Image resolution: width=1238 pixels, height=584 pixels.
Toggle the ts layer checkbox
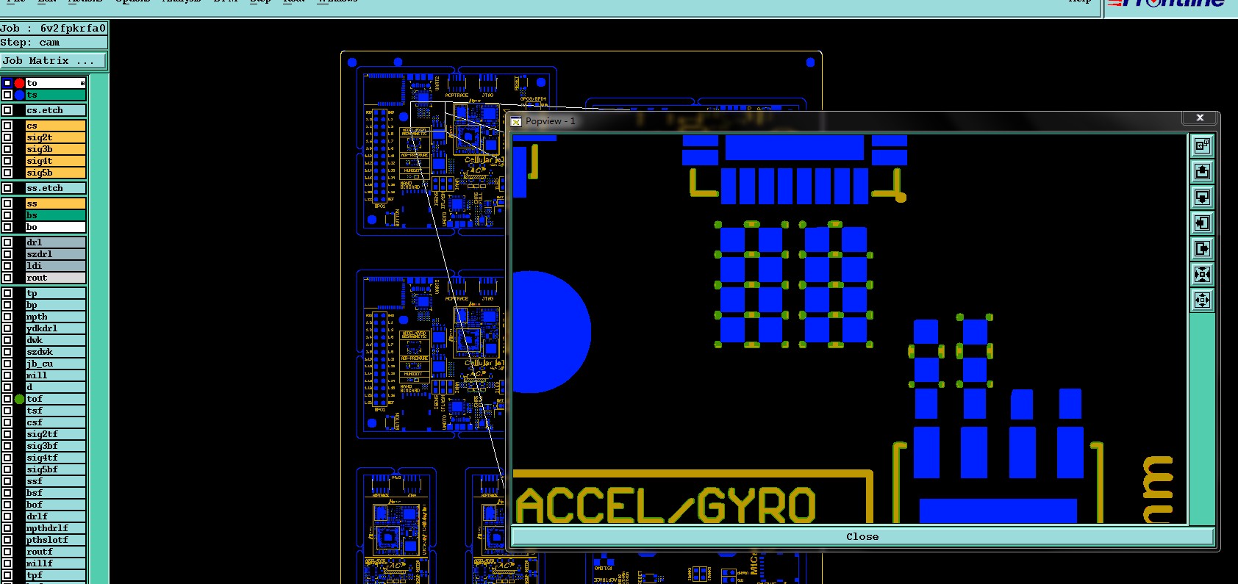[7, 95]
